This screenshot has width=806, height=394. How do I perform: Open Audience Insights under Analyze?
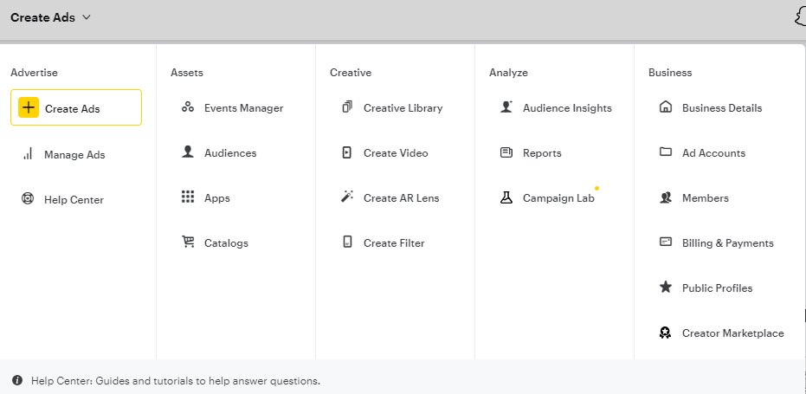tap(567, 108)
